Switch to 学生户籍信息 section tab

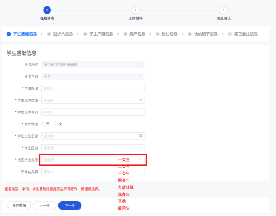[x=98, y=34]
